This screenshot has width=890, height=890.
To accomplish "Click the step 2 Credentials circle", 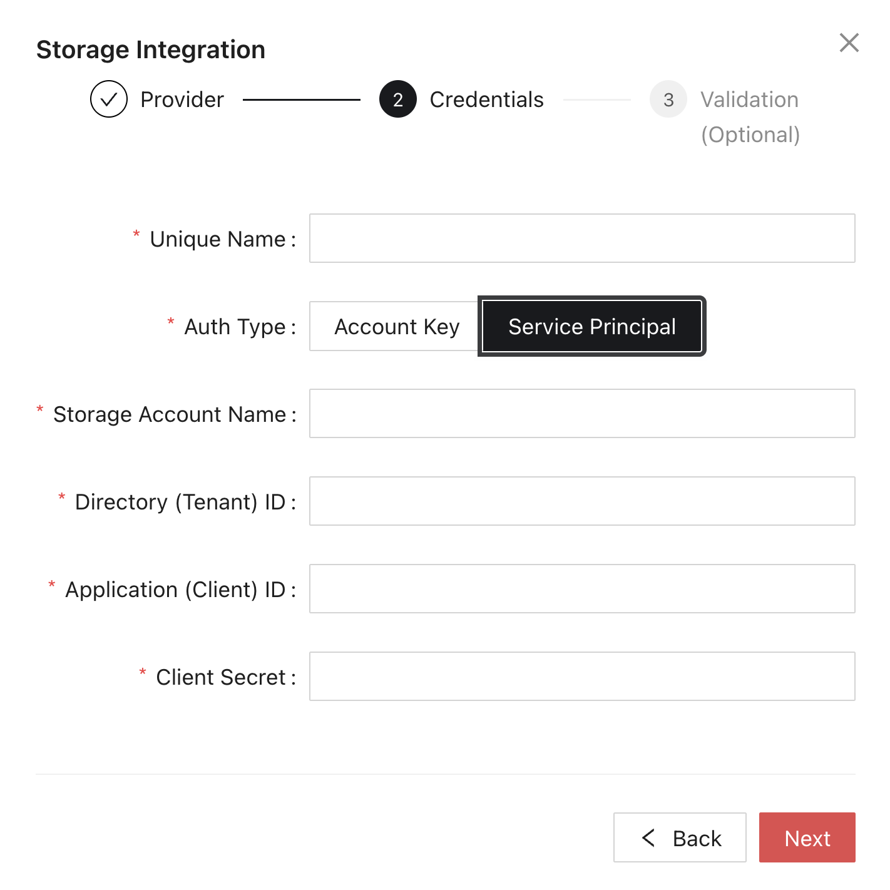I will tap(398, 99).
